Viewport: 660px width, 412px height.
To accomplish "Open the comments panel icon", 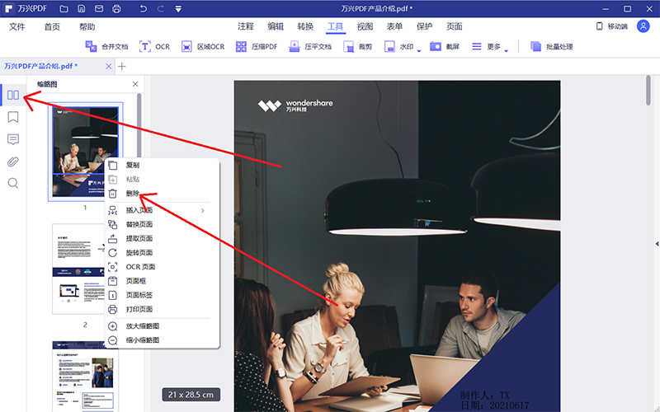I will (13, 139).
